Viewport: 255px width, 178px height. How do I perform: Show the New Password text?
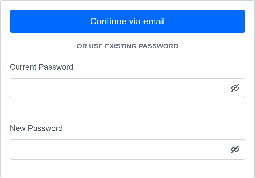[235, 149]
